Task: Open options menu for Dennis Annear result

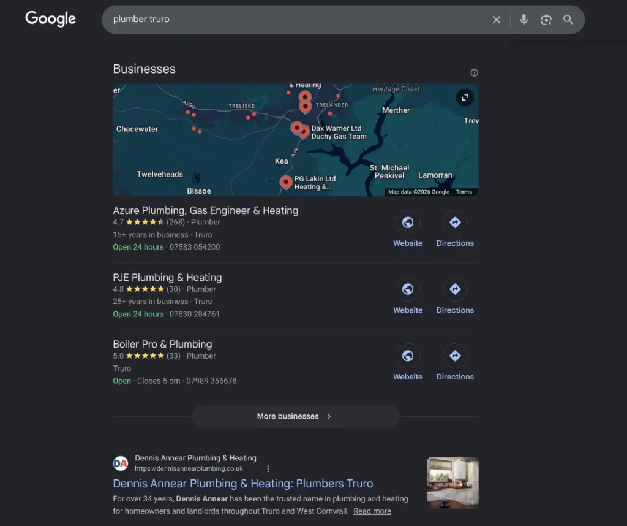Action: 268,469
